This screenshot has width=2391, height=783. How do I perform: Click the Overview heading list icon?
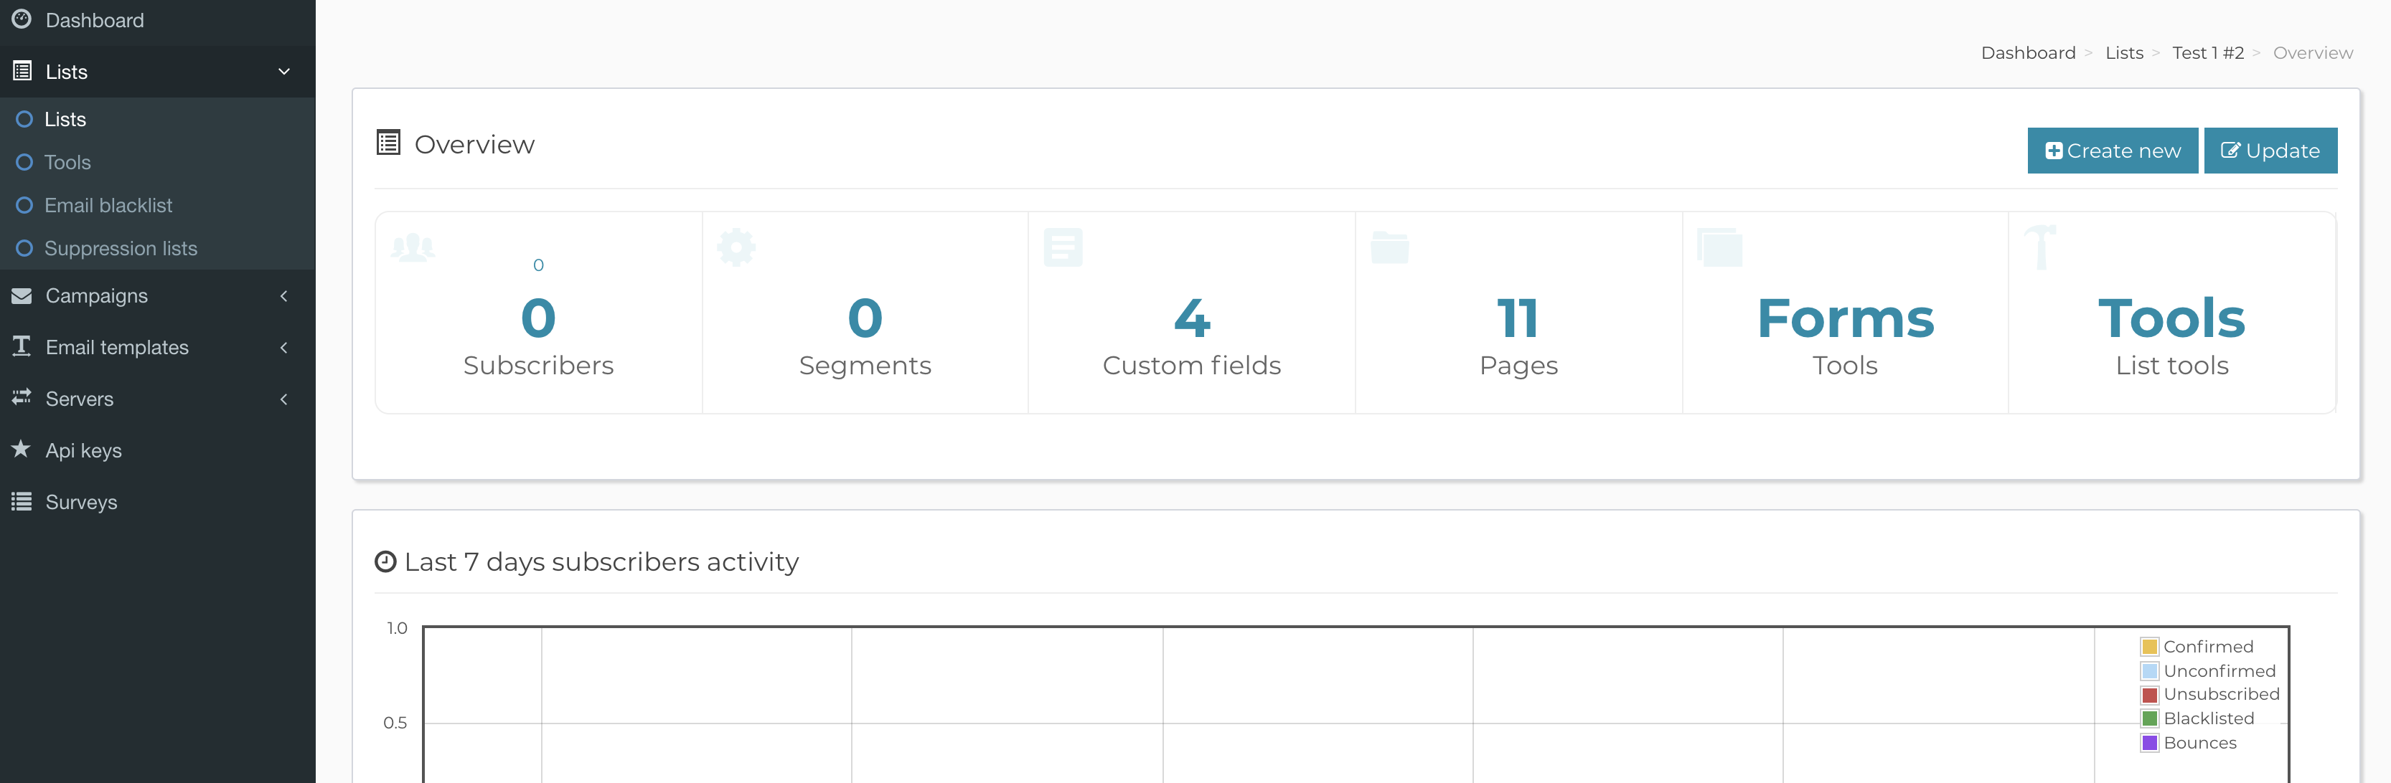388,143
